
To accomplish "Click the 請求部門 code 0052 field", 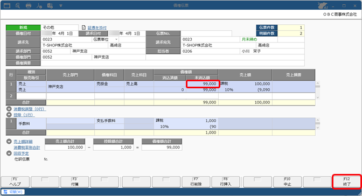I will (55, 51).
